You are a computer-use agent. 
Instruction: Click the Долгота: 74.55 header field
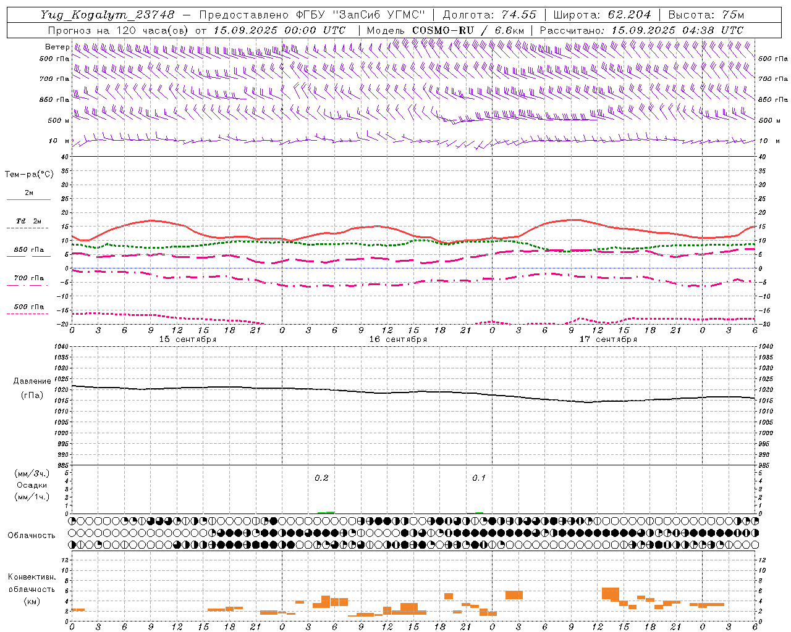pos(489,15)
